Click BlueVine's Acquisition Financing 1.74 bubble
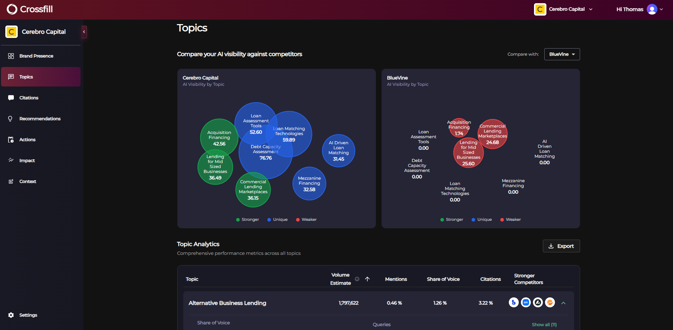The image size is (673, 330). click(x=459, y=128)
